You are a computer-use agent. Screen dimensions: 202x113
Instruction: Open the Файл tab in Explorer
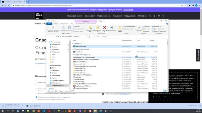click(x=49, y=24)
